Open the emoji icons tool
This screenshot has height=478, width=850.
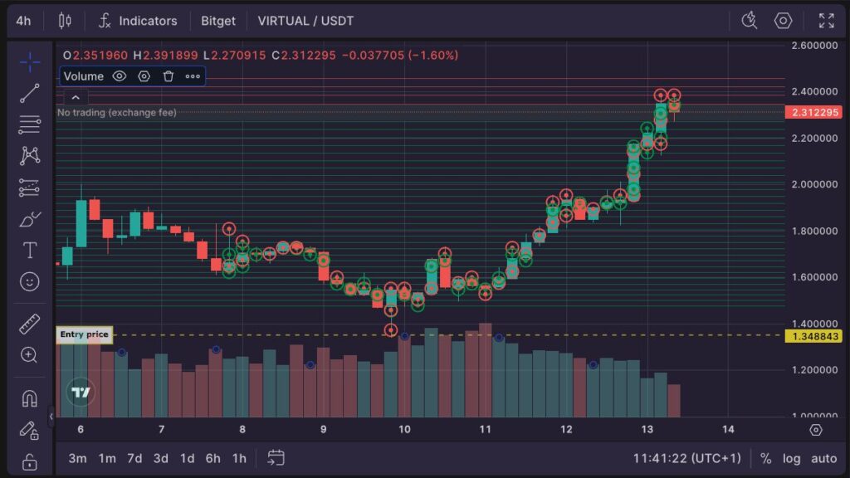tap(30, 282)
